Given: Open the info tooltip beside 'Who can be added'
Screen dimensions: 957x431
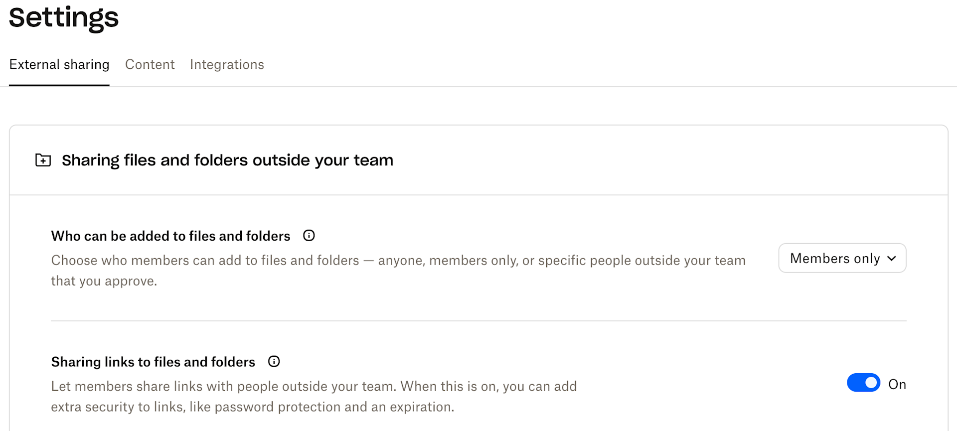Looking at the screenshot, I should tap(309, 235).
